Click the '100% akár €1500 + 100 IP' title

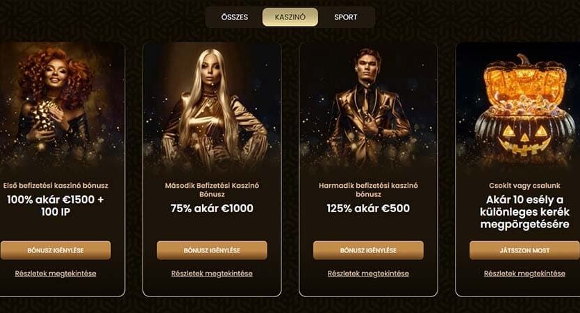pos(56,206)
